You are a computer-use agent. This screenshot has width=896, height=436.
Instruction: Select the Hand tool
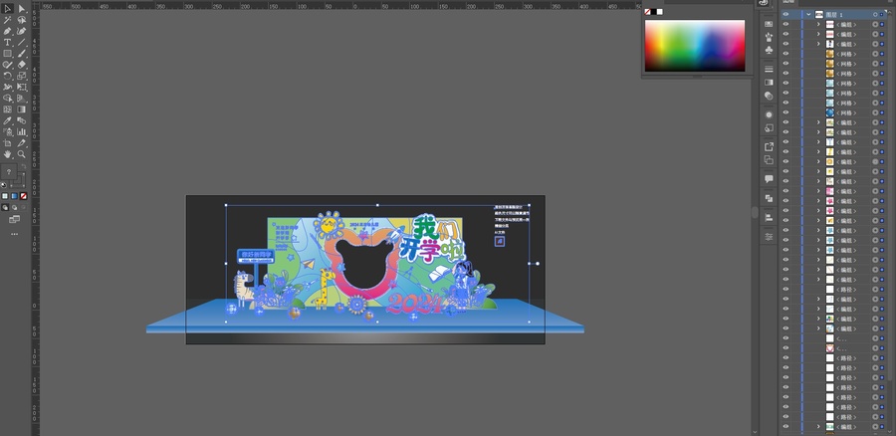tap(7, 154)
